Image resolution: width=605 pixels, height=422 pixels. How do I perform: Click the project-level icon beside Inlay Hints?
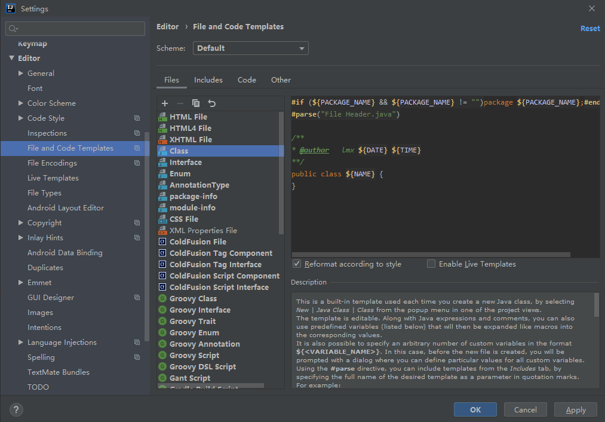tap(137, 237)
